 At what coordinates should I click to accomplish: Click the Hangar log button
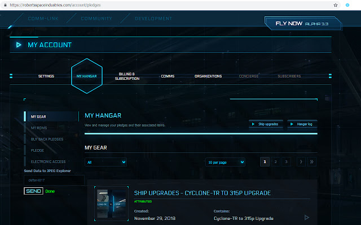pyautogui.click(x=302, y=124)
